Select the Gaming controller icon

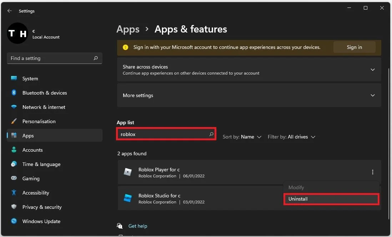pyautogui.click(x=14, y=178)
